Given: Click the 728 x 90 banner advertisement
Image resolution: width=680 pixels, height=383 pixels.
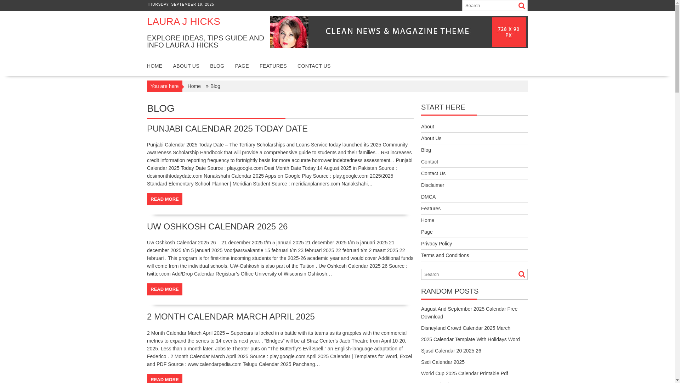Looking at the screenshot, I should tap(398, 32).
